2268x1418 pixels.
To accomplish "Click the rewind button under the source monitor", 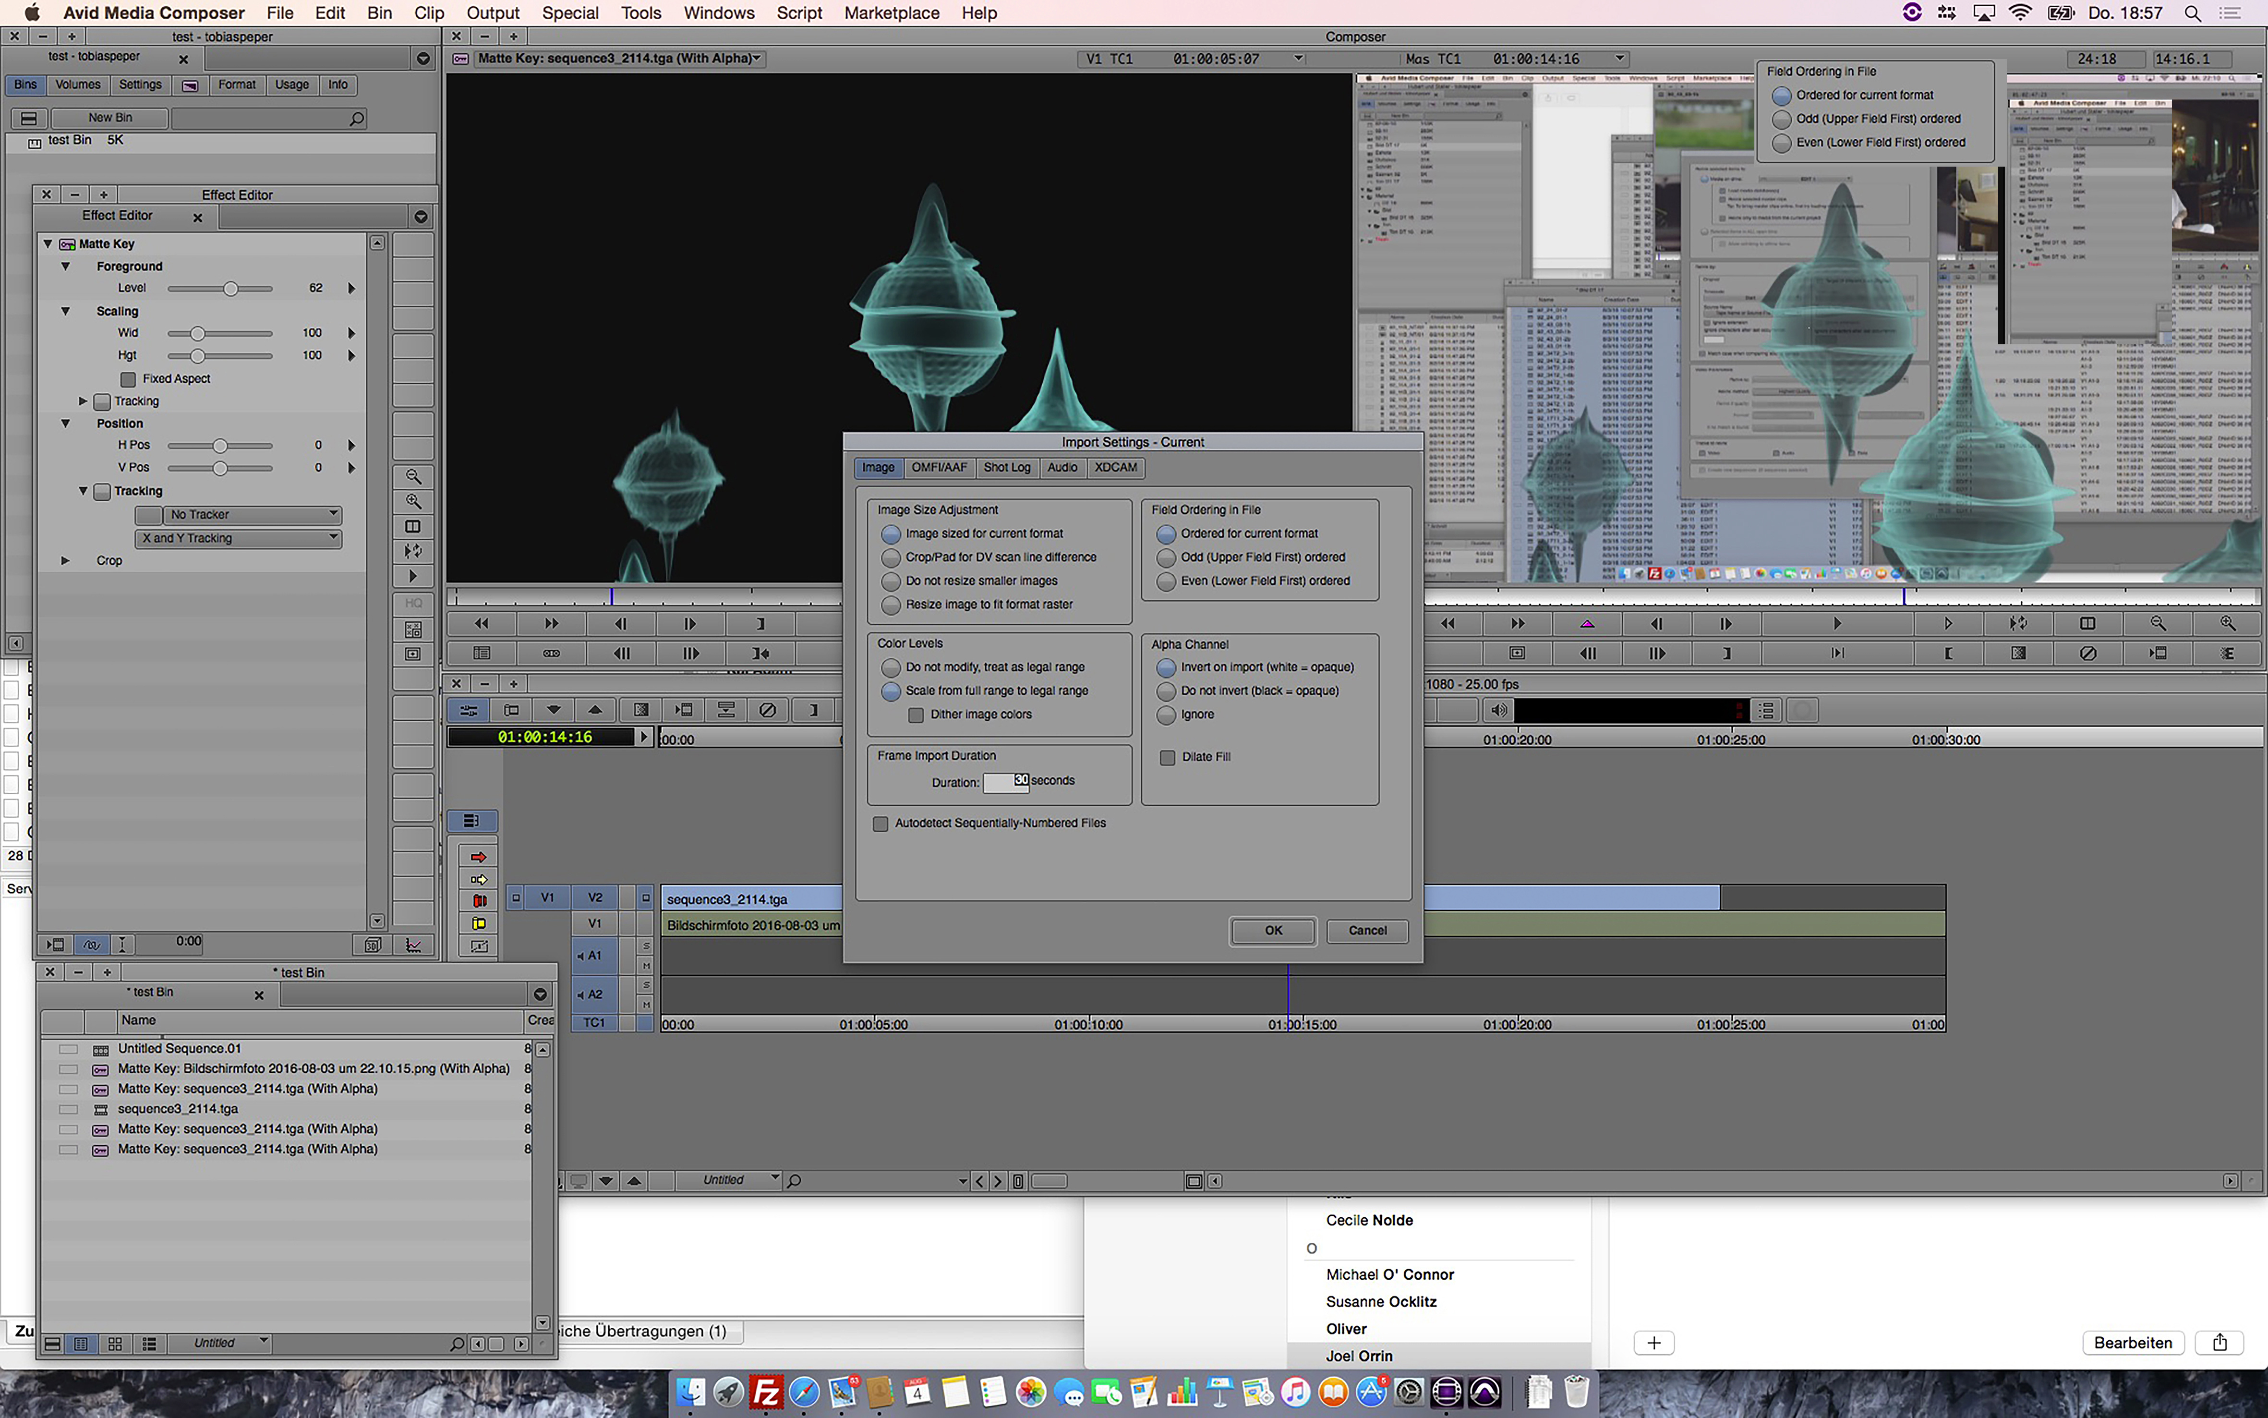I will [482, 624].
